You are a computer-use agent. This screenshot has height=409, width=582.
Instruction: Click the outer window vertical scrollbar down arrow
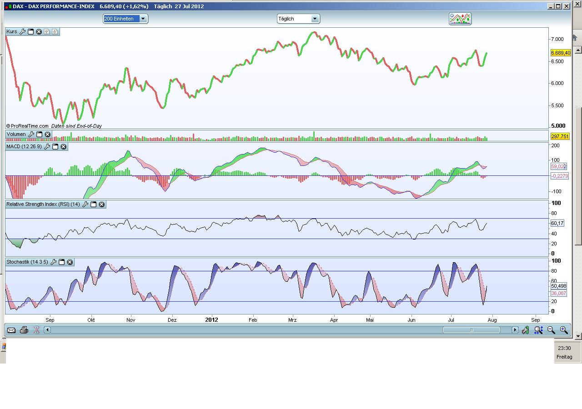coord(578,336)
